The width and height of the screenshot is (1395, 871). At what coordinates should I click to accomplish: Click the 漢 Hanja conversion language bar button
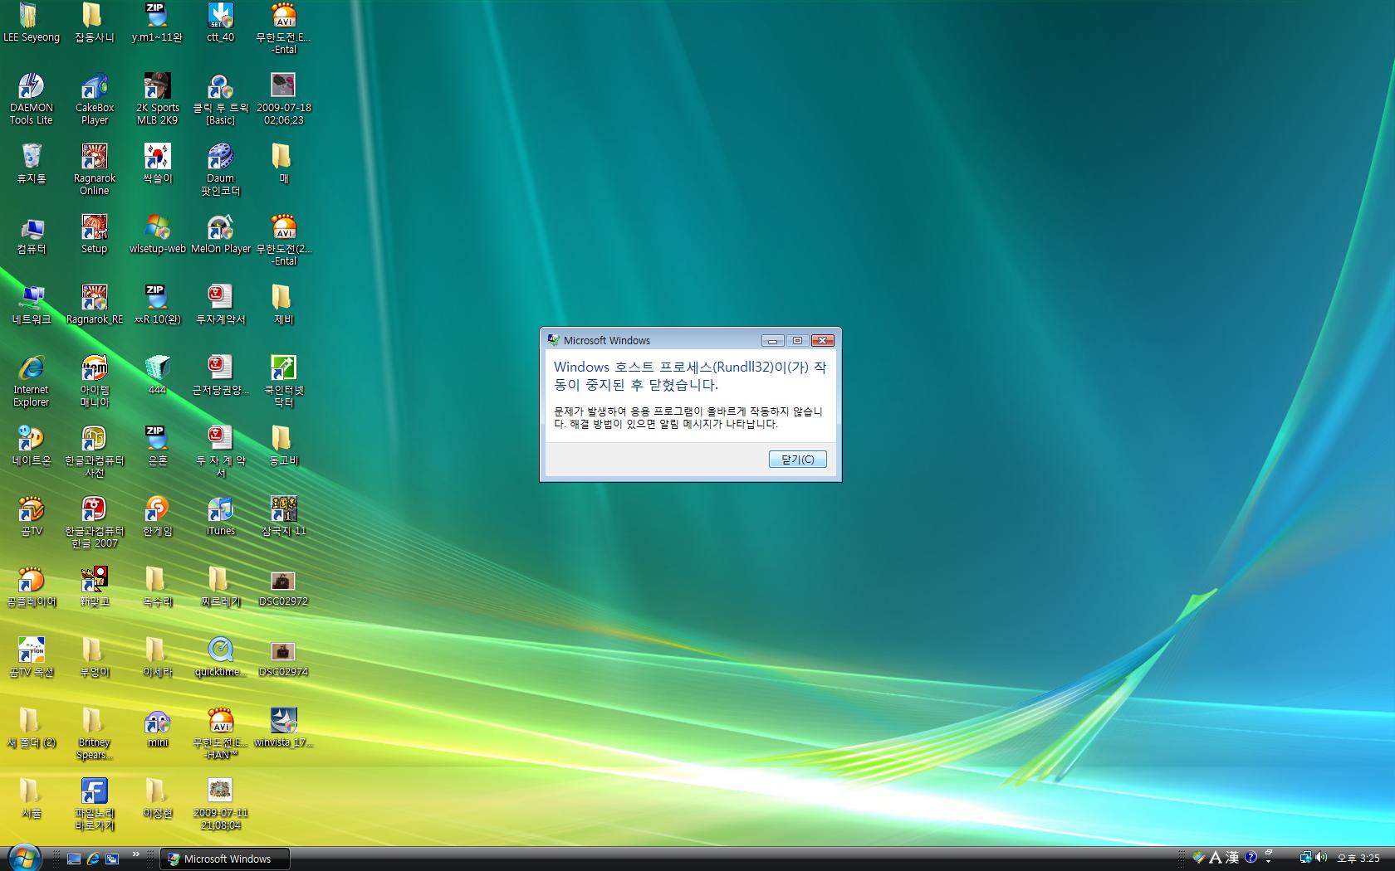1232,858
